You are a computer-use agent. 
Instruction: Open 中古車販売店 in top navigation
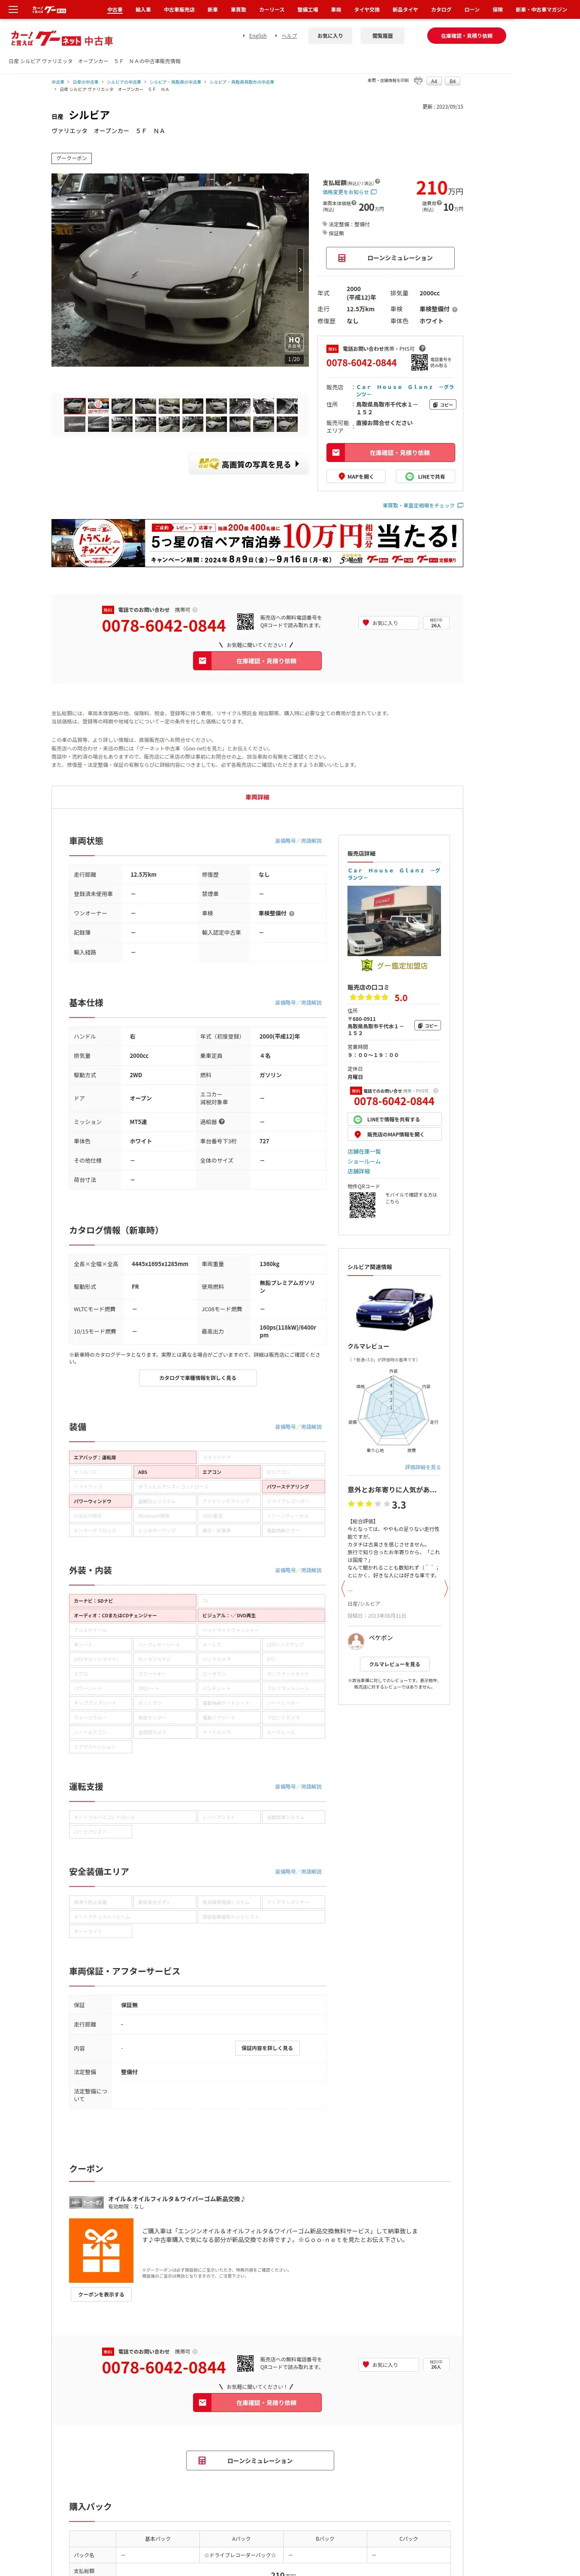point(179,9)
